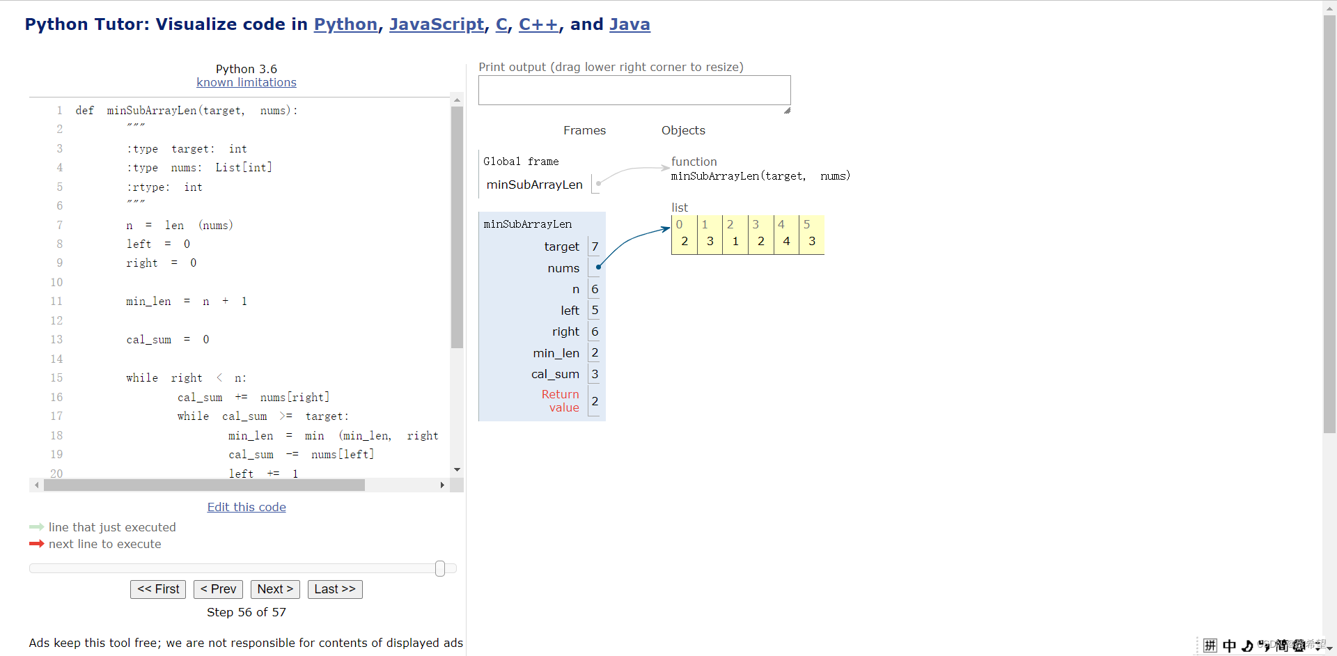Click list element at index 0

pos(685,235)
